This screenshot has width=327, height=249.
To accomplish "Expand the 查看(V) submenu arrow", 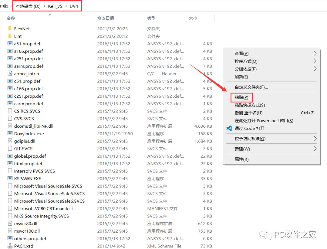I will (315, 53).
